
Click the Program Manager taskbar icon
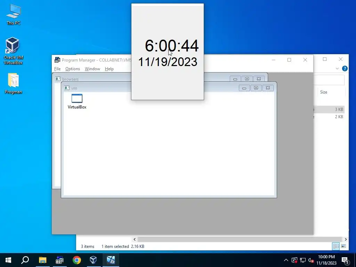coord(59,260)
